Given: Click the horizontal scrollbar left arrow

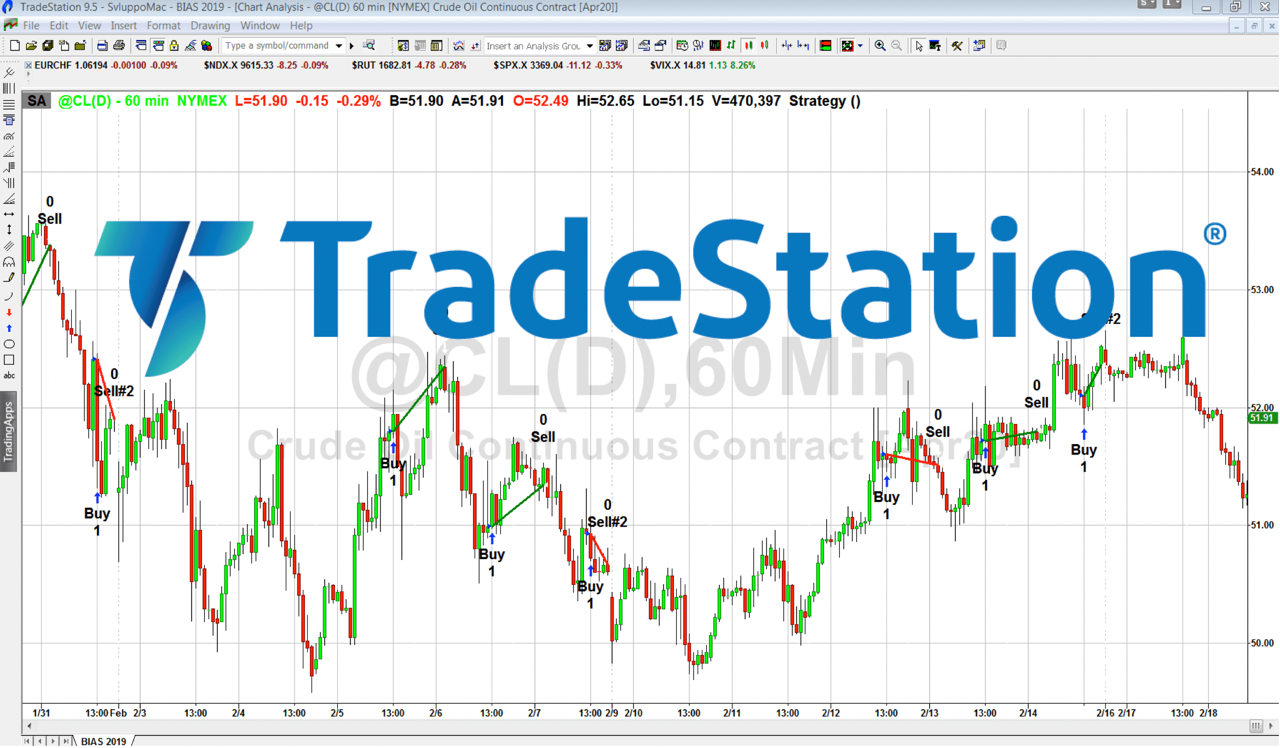Looking at the screenshot, I should coord(29,727).
